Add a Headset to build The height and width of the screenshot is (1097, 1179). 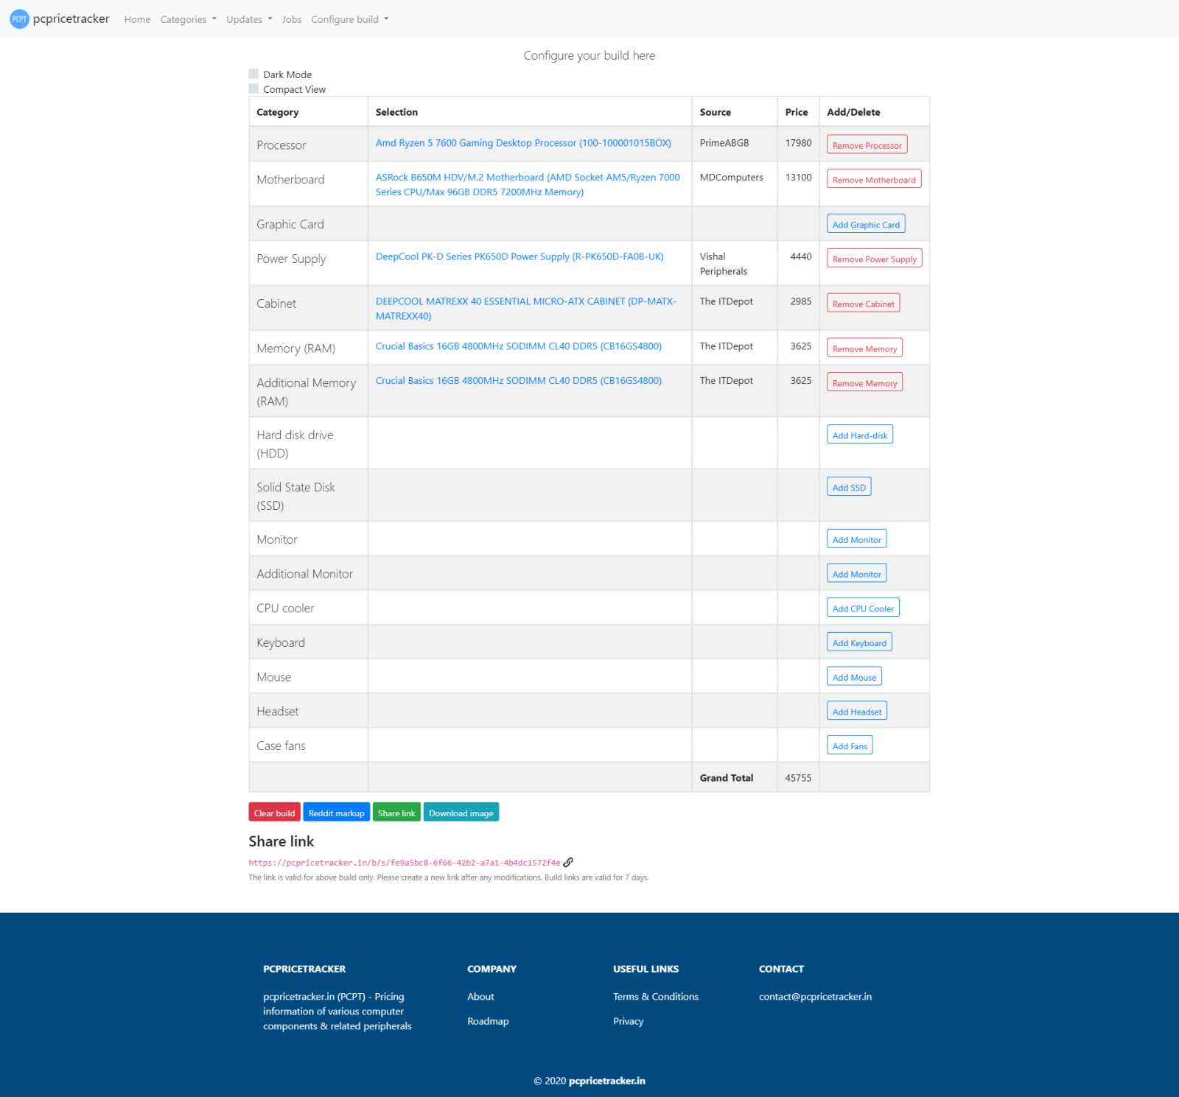pyautogui.click(x=857, y=711)
